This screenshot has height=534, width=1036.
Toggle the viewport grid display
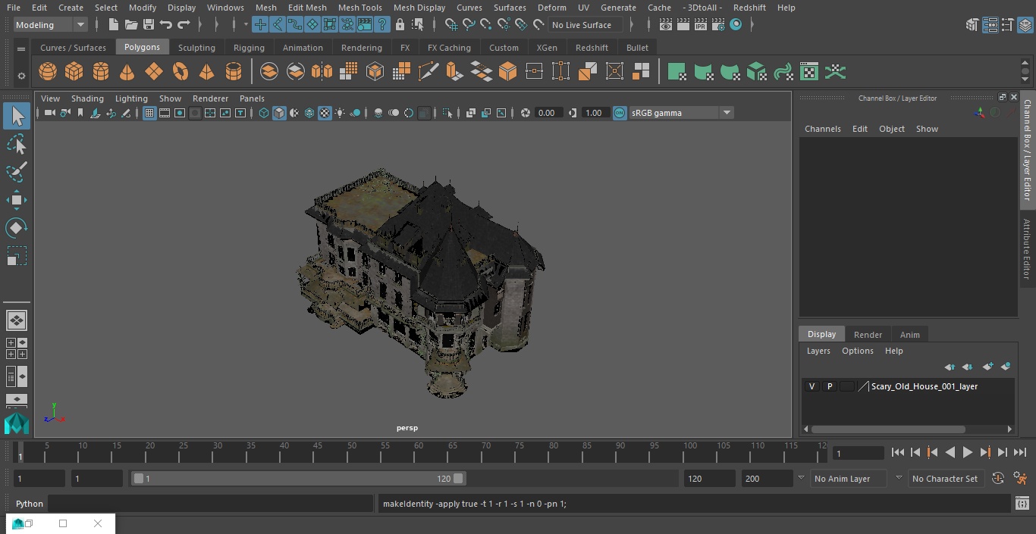pyautogui.click(x=149, y=113)
